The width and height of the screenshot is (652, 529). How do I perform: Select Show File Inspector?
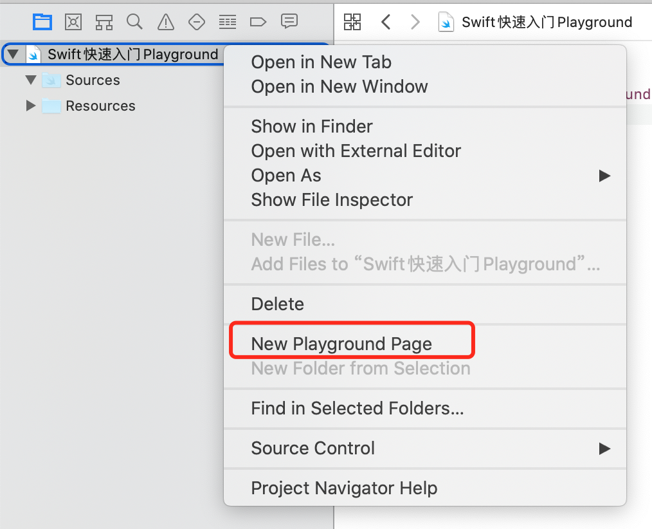[x=332, y=200]
